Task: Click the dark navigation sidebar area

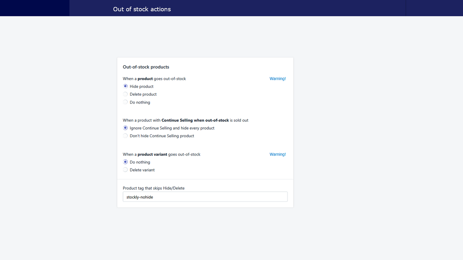Action: pyautogui.click(x=34, y=8)
